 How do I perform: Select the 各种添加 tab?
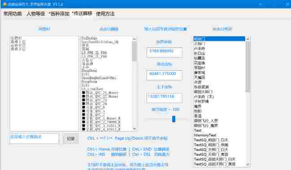click(x=59, y=14)
